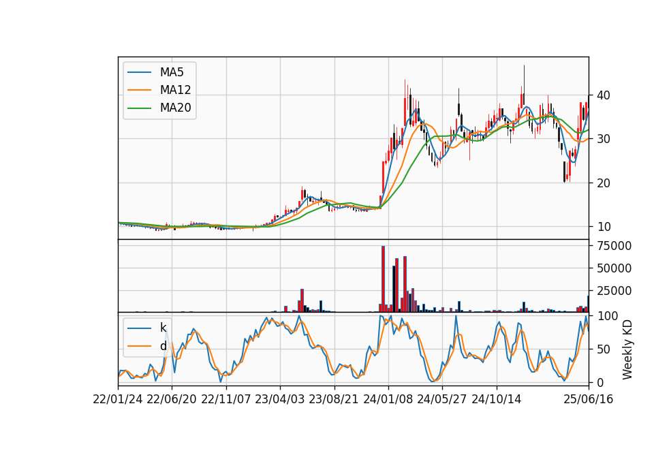The width and height of the screenshot is (654, 470).
Task: Click the KD axis value 100
Action: click(x=607, y=315)
